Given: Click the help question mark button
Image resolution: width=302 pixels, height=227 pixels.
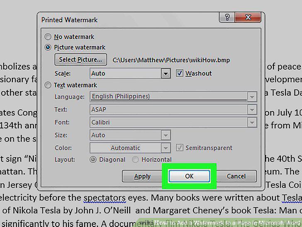Looking at the screenshot, I should tap(227, 17).
